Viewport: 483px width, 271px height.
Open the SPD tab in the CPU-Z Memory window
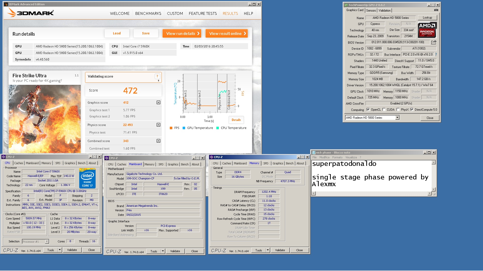click(266, 163)
